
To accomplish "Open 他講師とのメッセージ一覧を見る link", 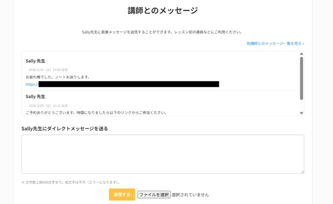I will pos(275,44).
